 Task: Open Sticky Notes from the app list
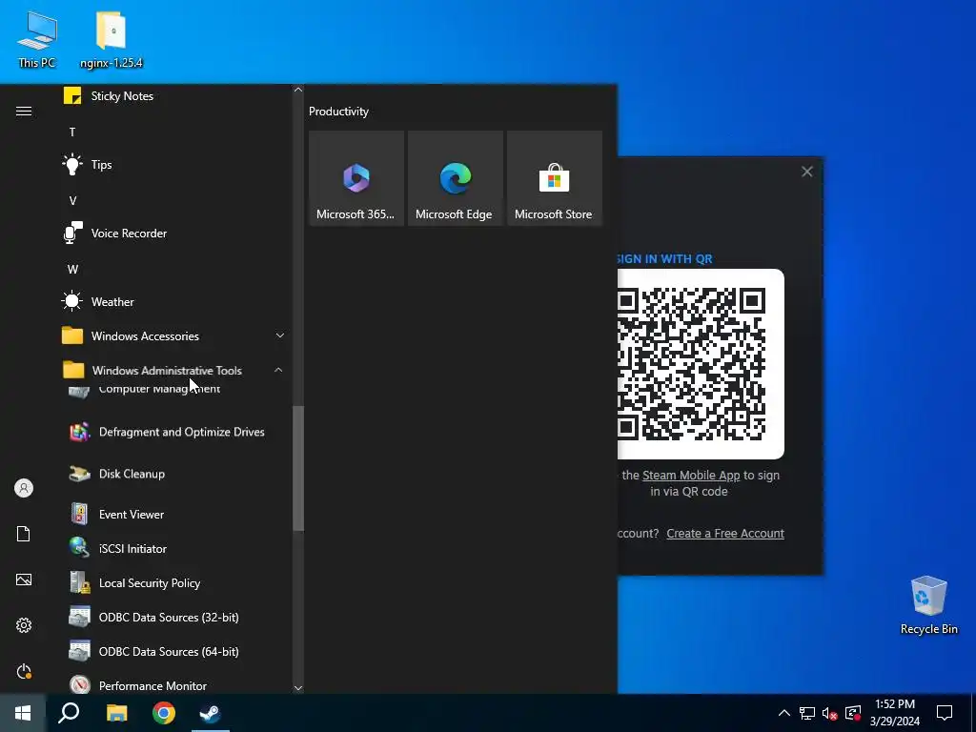(x=173, y=96)
